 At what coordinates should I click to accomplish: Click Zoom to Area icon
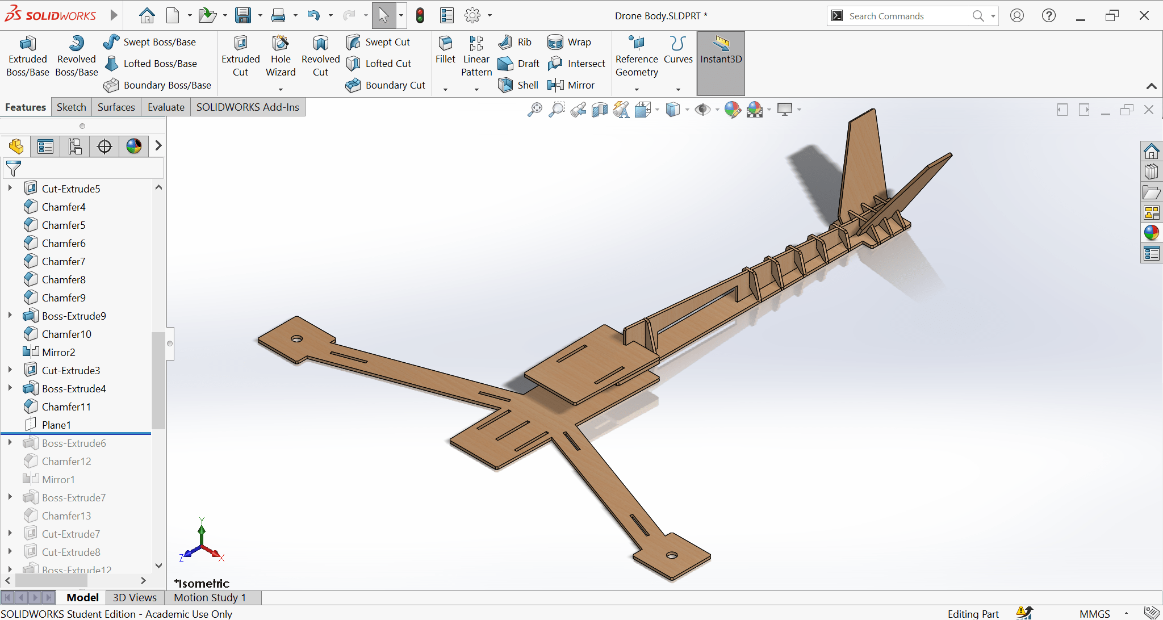(557, 110)
